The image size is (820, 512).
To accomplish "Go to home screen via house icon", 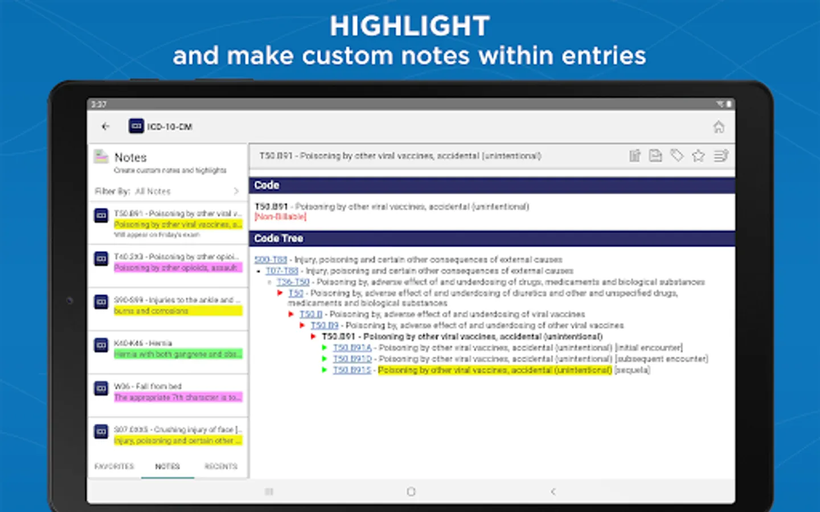I will [719, 127].
